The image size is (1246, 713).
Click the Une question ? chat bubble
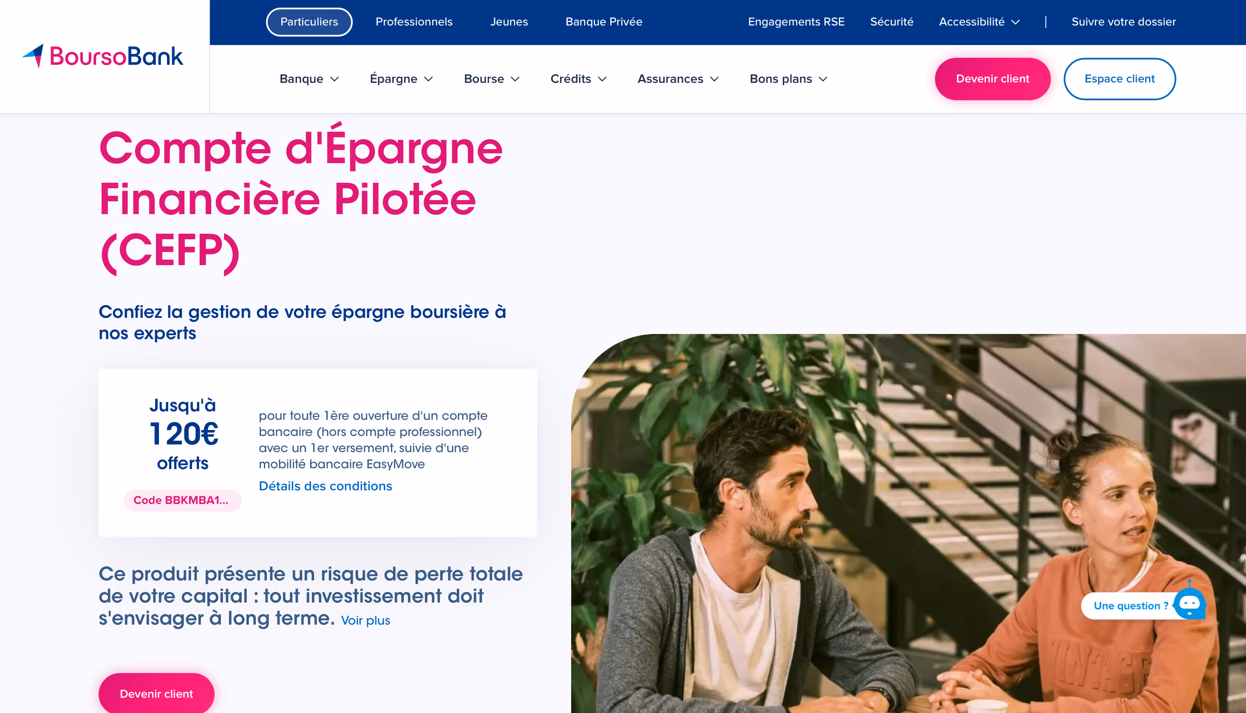pos(1130,606)
